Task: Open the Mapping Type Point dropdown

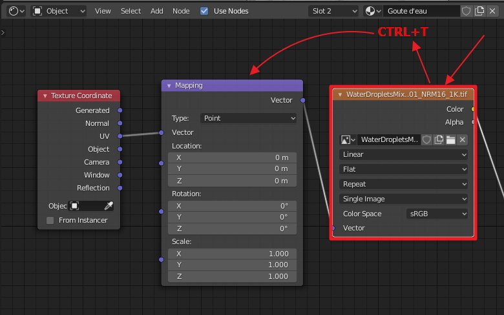Action: (x=248, y=118)
